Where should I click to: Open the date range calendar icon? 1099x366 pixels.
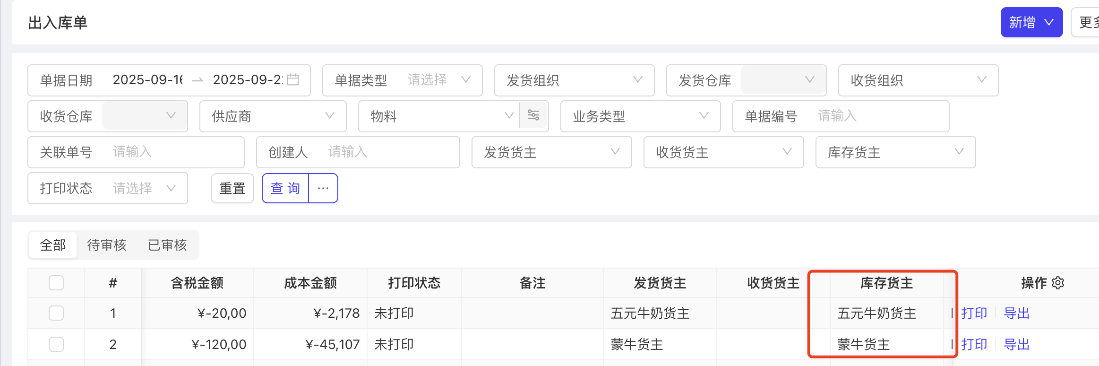coord(293,80)
